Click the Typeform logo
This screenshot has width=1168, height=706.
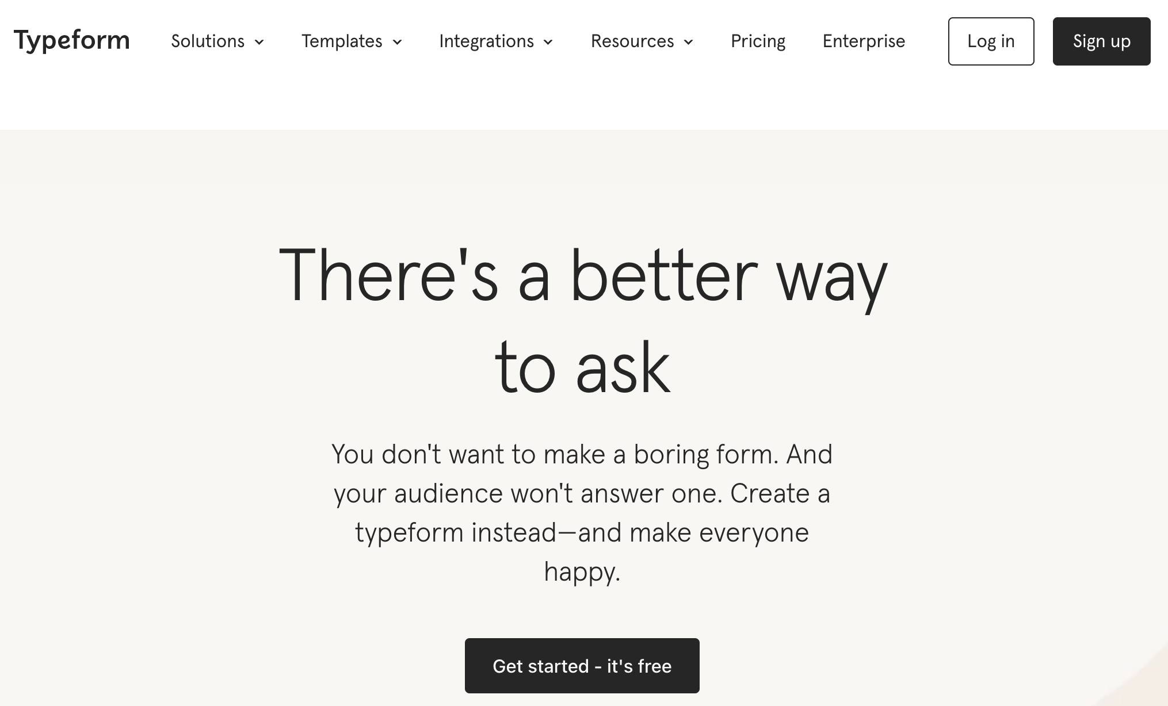click(72, 41)
